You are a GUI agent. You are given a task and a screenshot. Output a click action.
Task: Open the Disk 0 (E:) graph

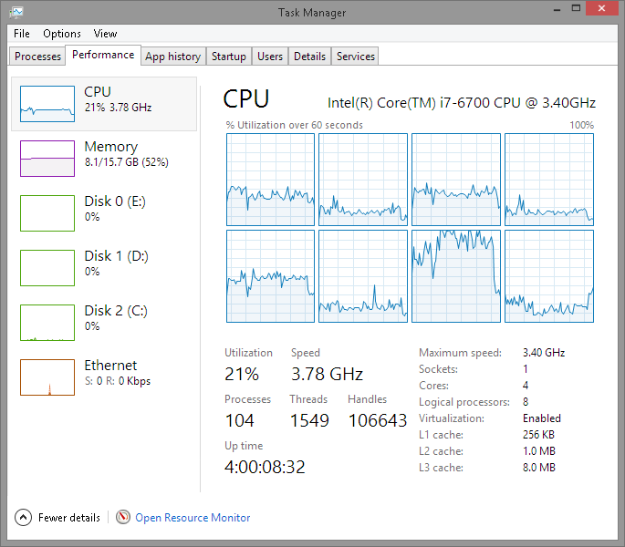47,213
